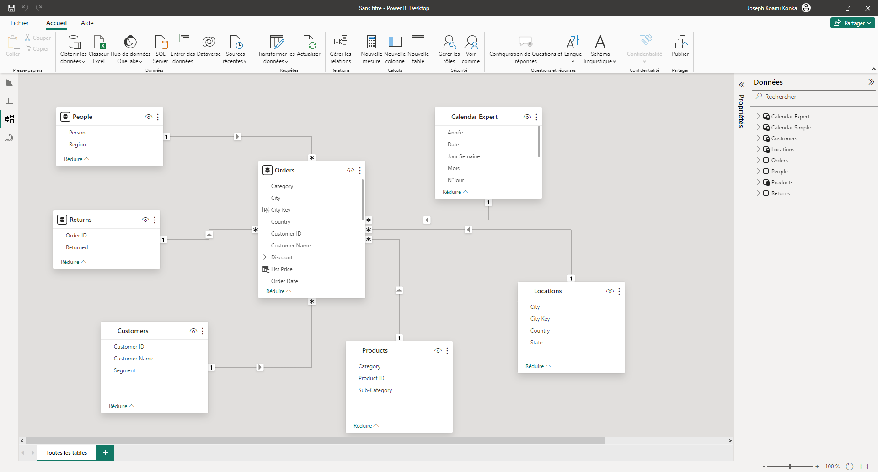Fit model to page icon
The width and height of the screenshot is (878, 472).
pyautogui.click(x=864, y=467)
